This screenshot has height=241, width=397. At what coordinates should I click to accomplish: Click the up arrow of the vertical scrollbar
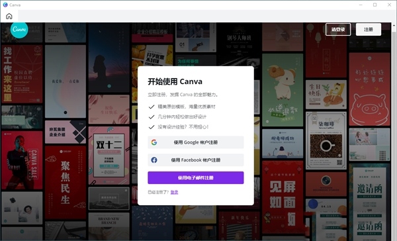(x=394, y=26)
